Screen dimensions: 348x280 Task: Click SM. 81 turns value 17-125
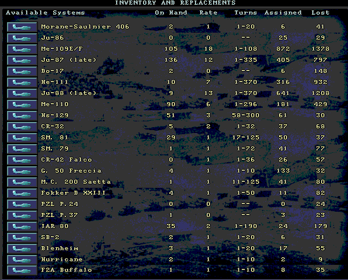[x=246, y=138]
